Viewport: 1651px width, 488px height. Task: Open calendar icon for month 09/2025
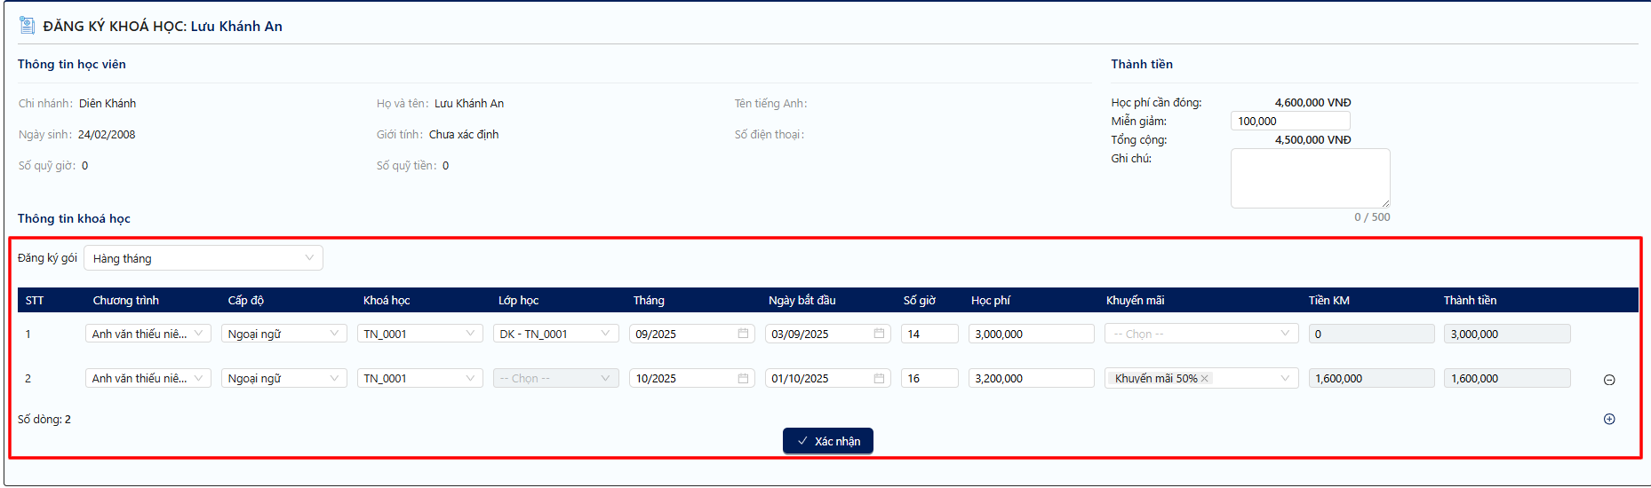point(743,334)
